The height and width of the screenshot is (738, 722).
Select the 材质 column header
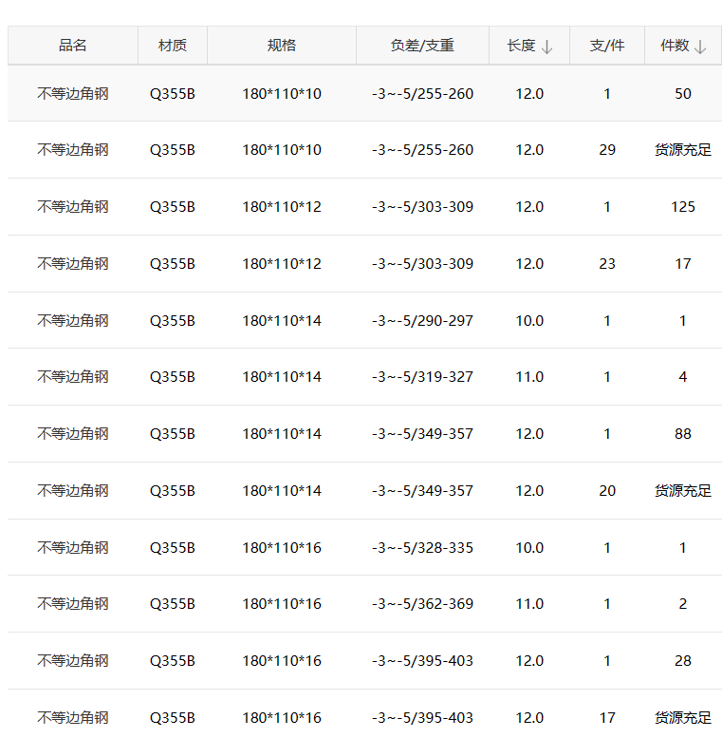[x=173, y=46]
